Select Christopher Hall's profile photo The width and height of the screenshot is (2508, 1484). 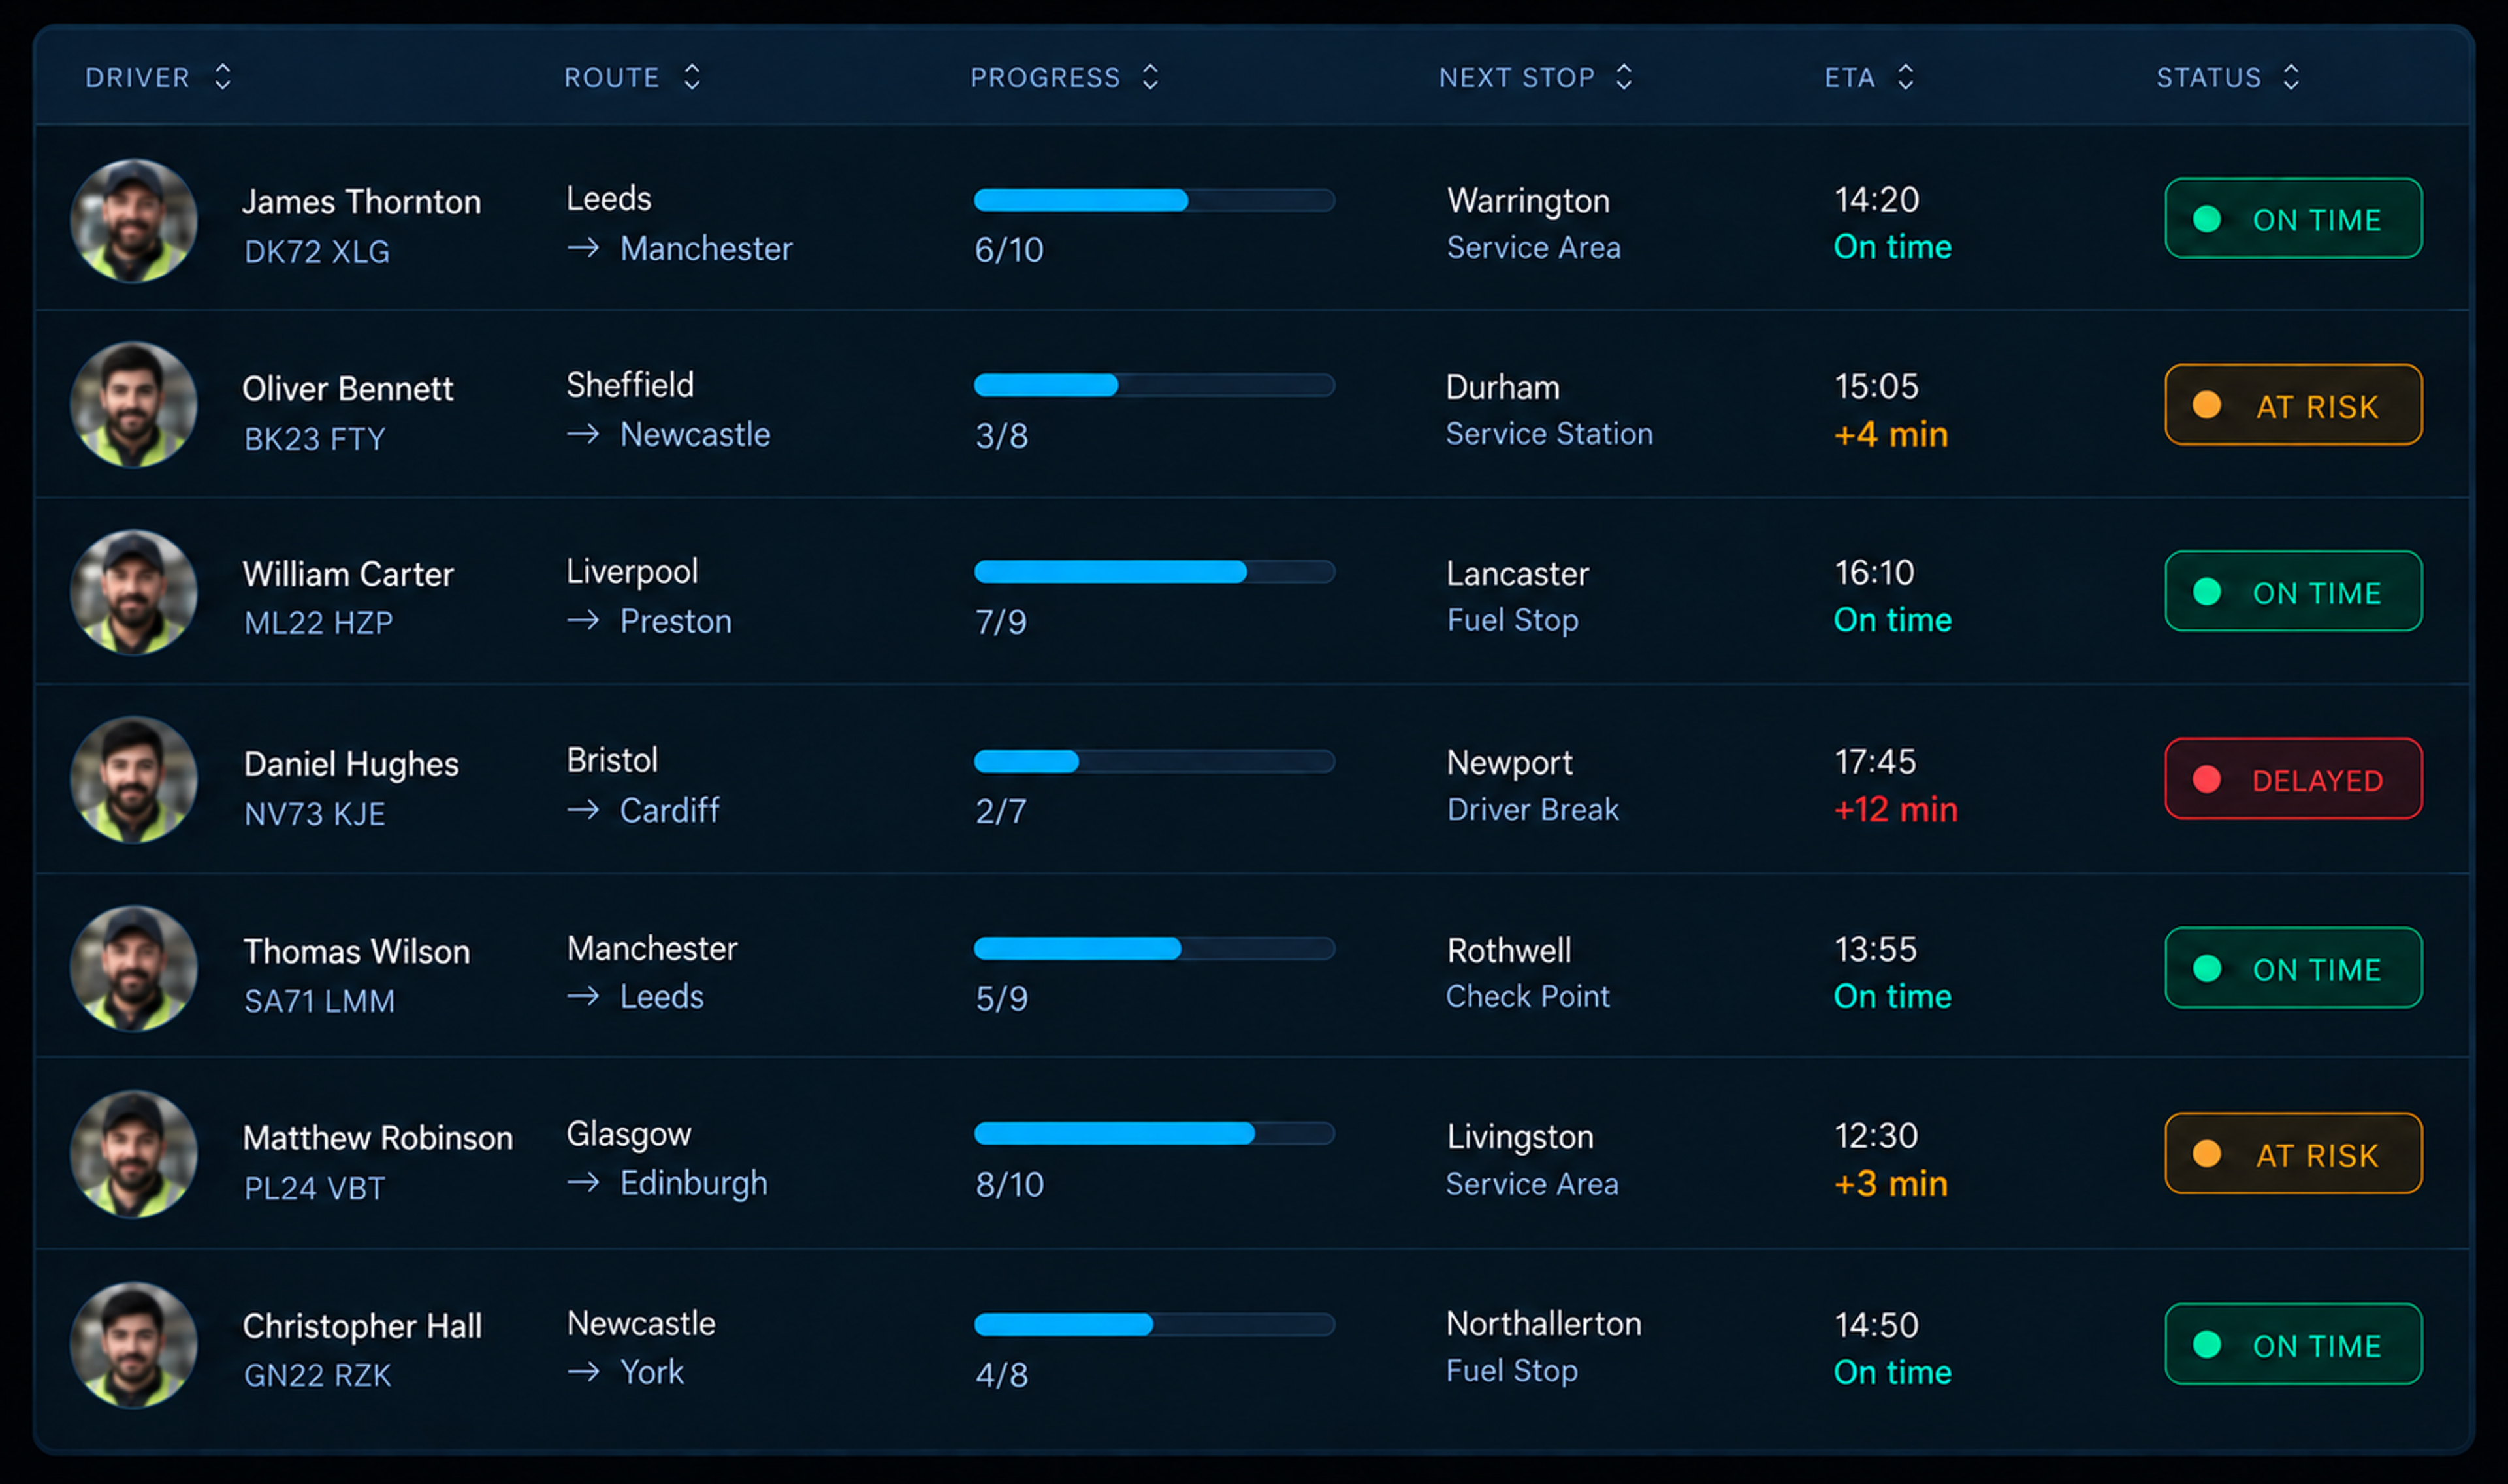133,1345
